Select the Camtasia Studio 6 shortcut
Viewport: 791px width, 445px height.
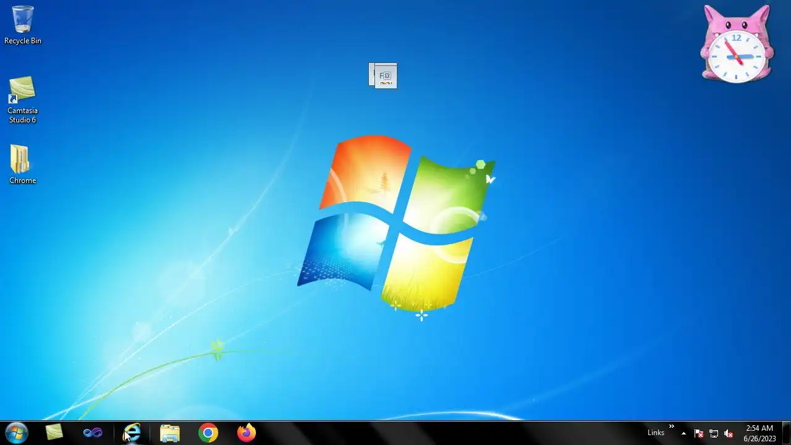pos(23,100)
